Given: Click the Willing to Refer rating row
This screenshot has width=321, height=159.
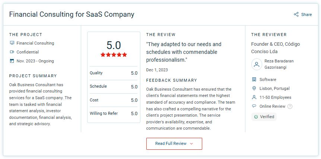Looking at the screenshot, I should point(114,113).
